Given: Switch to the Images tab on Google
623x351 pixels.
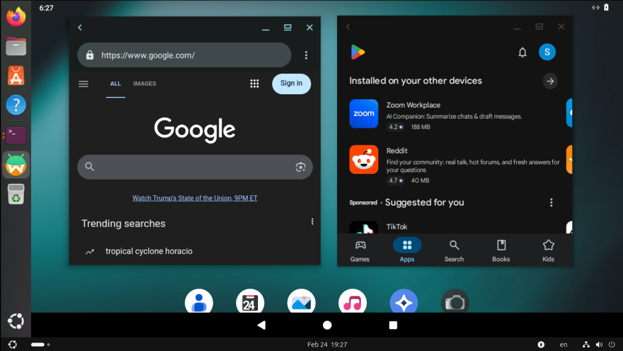Looking at the screenshot, I should (x=145, y=84).
